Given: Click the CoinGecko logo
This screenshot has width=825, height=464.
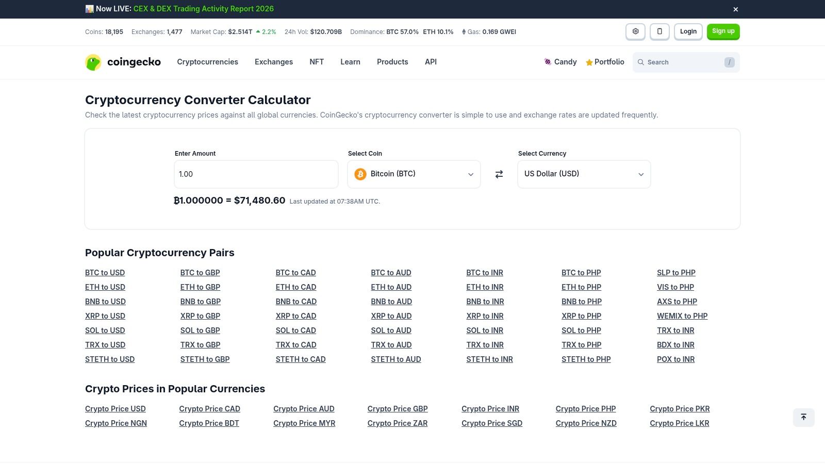Looking at the screenshot, I should [123, 62].
